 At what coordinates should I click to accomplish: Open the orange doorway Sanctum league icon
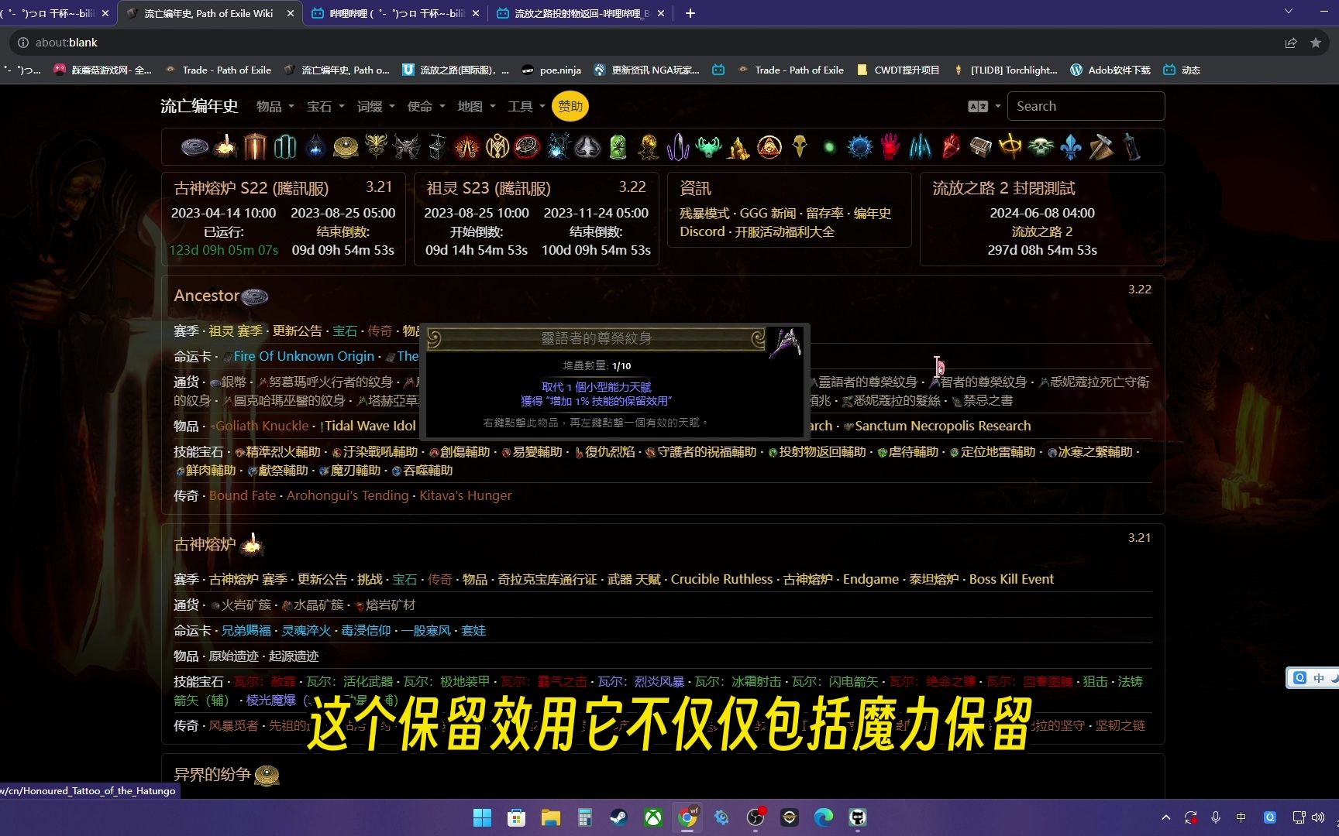click(255, 146)
